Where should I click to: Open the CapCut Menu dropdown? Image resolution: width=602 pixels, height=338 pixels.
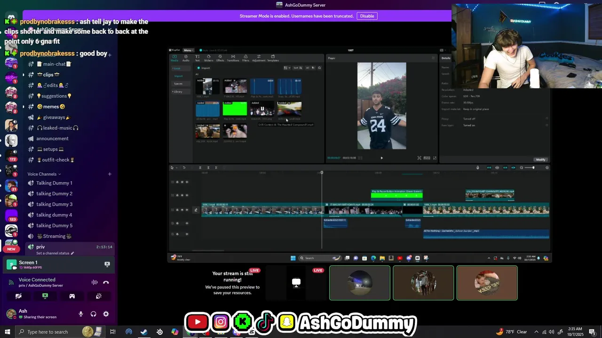[188, 50]
